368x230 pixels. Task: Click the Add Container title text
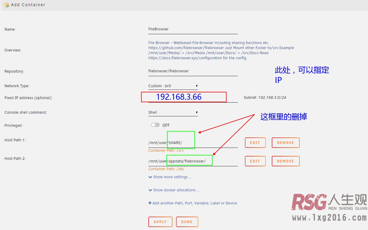click(x=28, y=5)
